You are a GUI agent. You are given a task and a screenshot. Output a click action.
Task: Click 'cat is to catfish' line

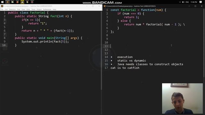(125, 68)
